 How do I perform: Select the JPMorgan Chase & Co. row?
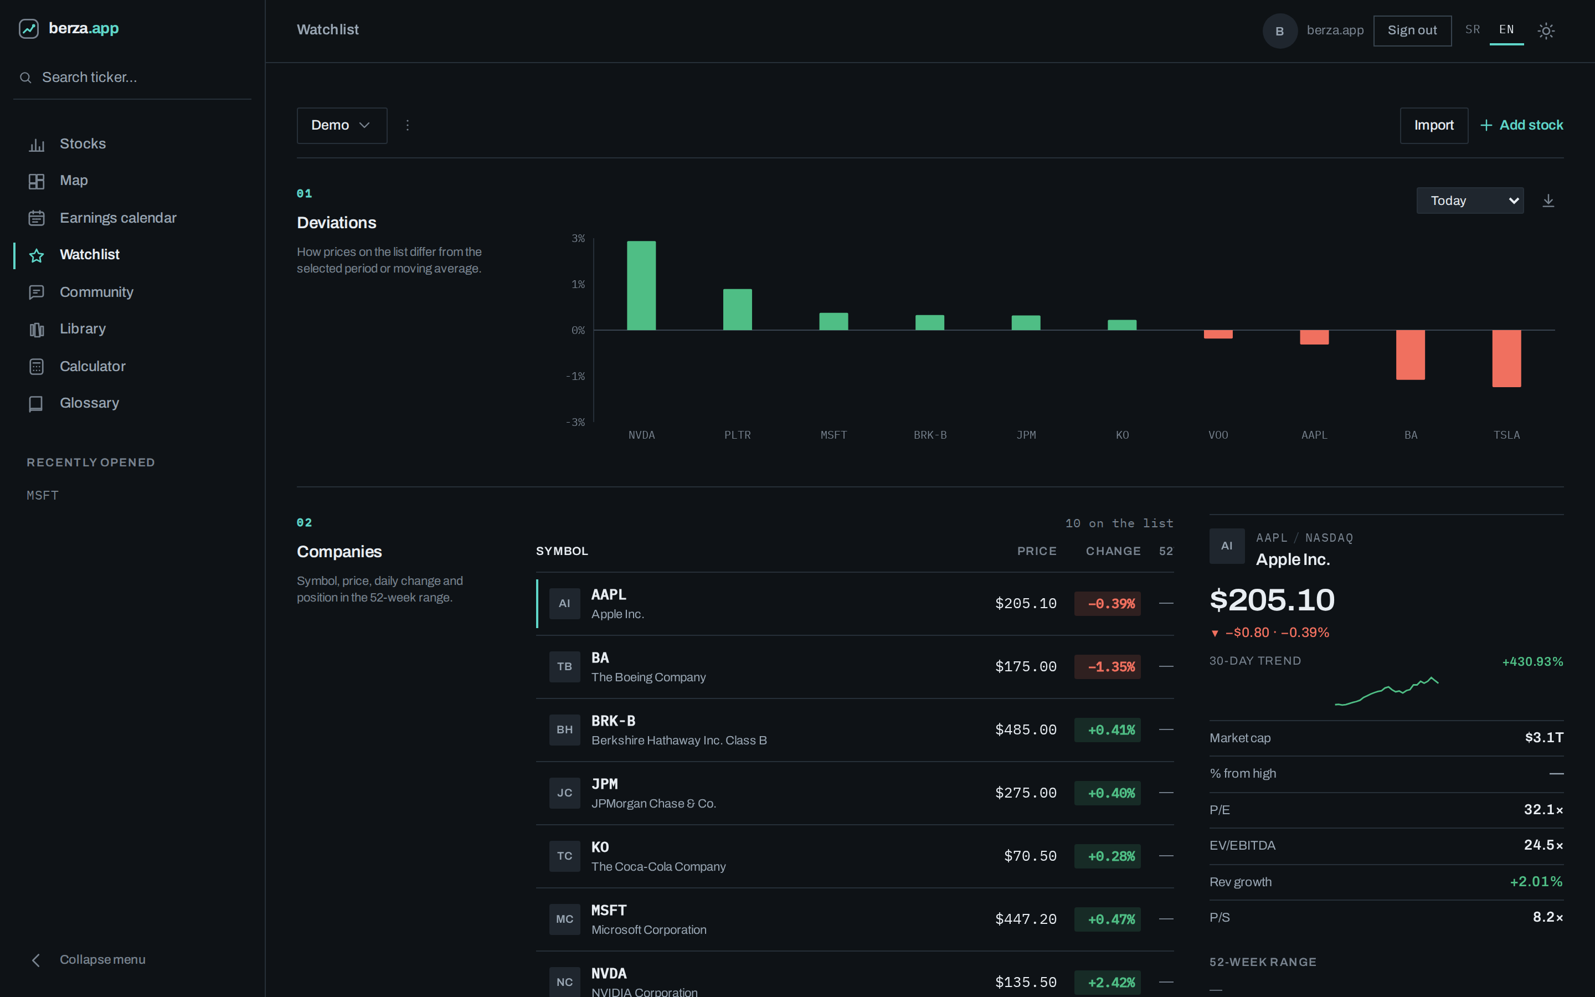[855, 793]
